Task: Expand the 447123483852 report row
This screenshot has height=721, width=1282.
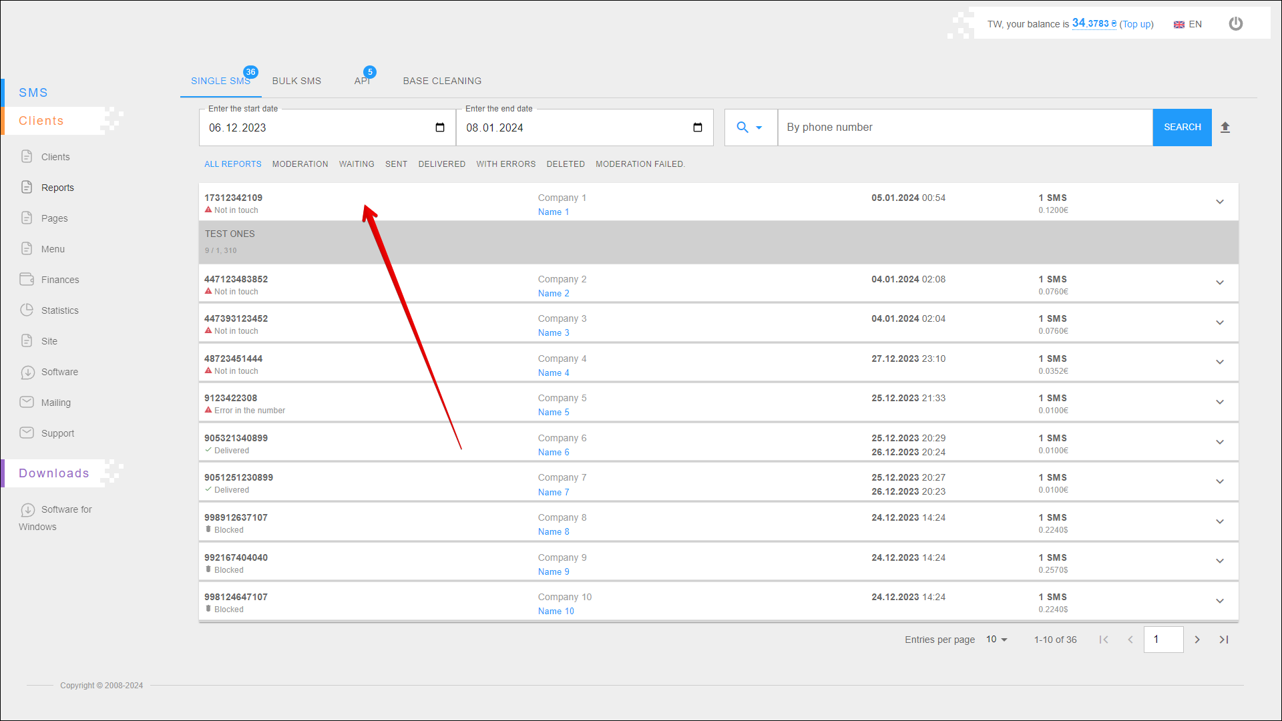Action: [x=1219, y=283]
